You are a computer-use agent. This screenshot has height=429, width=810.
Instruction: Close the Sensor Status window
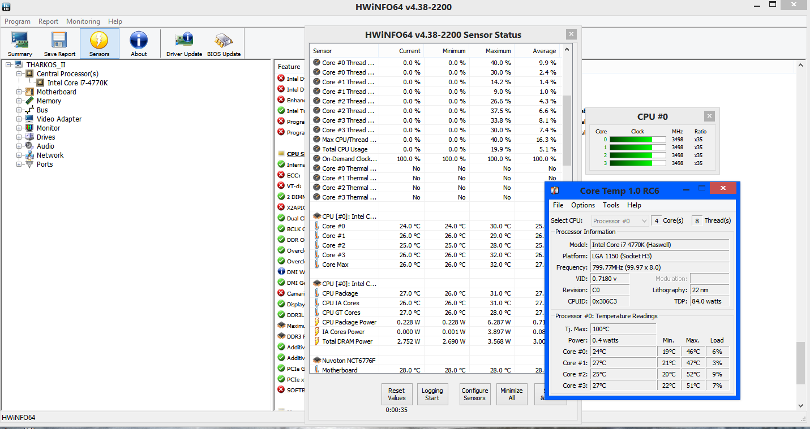pyautogui.click(x=571, y=34)
